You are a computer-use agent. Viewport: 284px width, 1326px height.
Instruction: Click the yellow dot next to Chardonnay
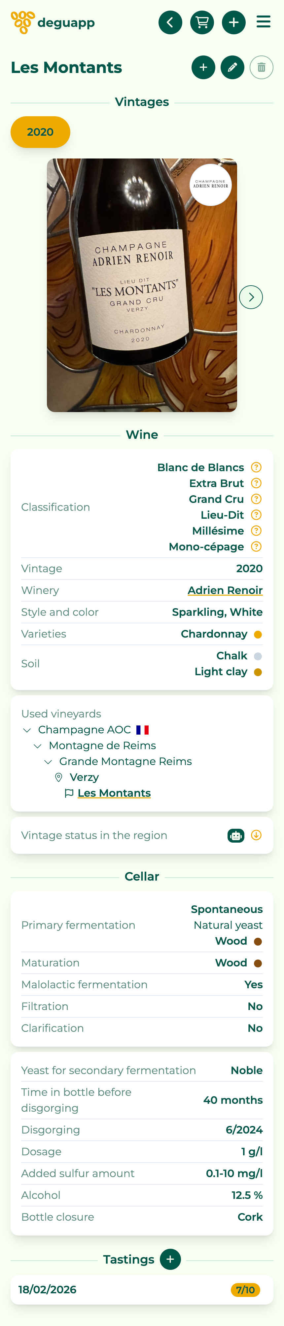tap(258, 634)
